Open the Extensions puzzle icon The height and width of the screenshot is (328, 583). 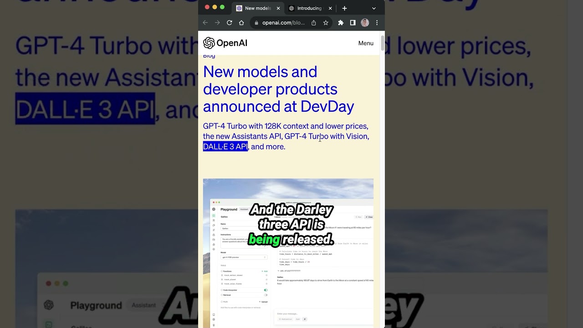[x=341, y=23]
